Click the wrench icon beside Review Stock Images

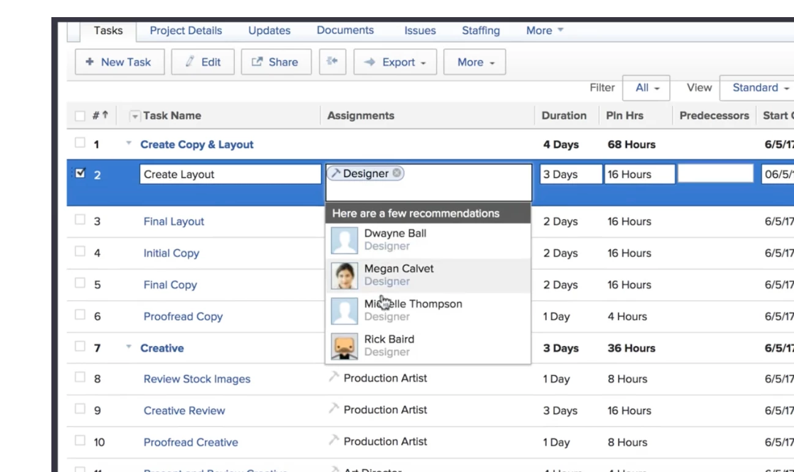[333, 377]
